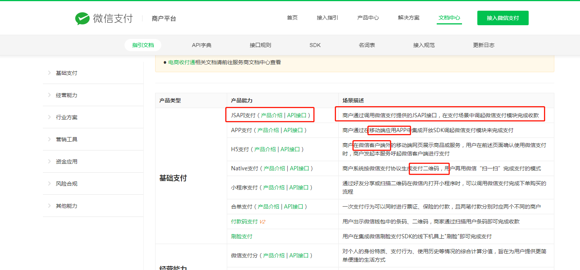
Task: Expand the 营销工具 sidebar chevron
Action: (x=49, y=139)
